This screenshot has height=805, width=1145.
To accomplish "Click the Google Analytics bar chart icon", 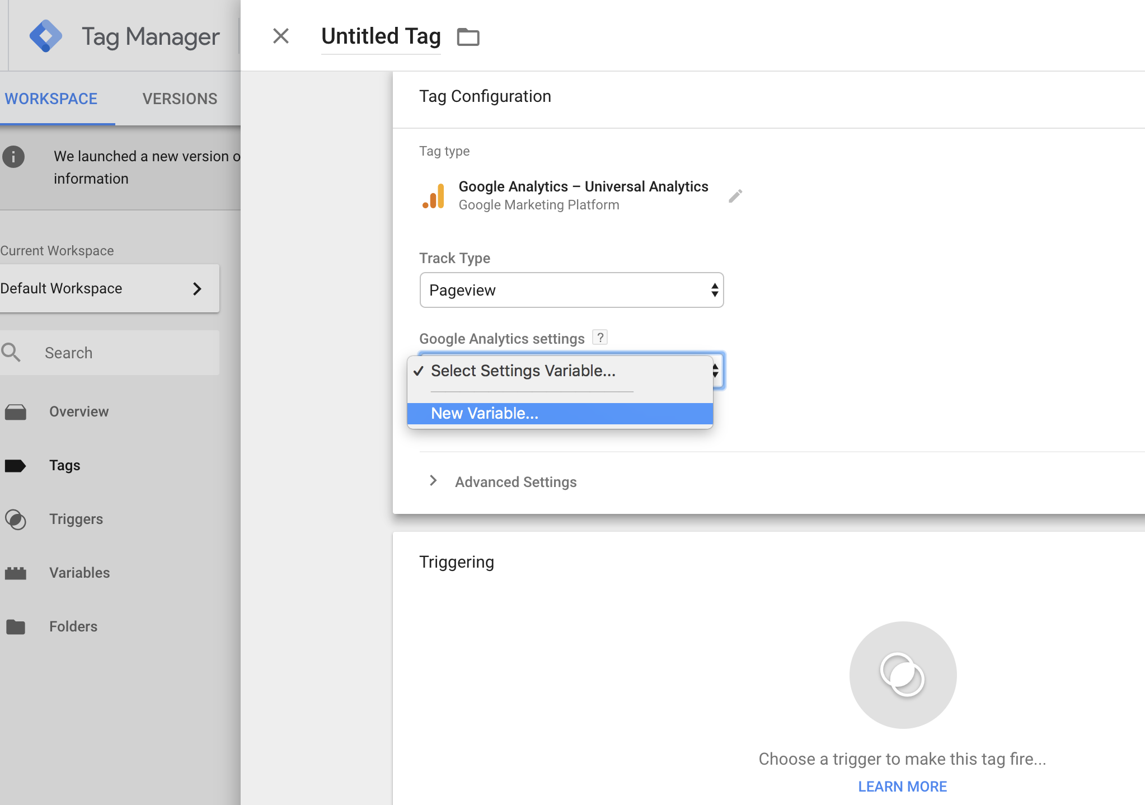I will tap(434, 196).
